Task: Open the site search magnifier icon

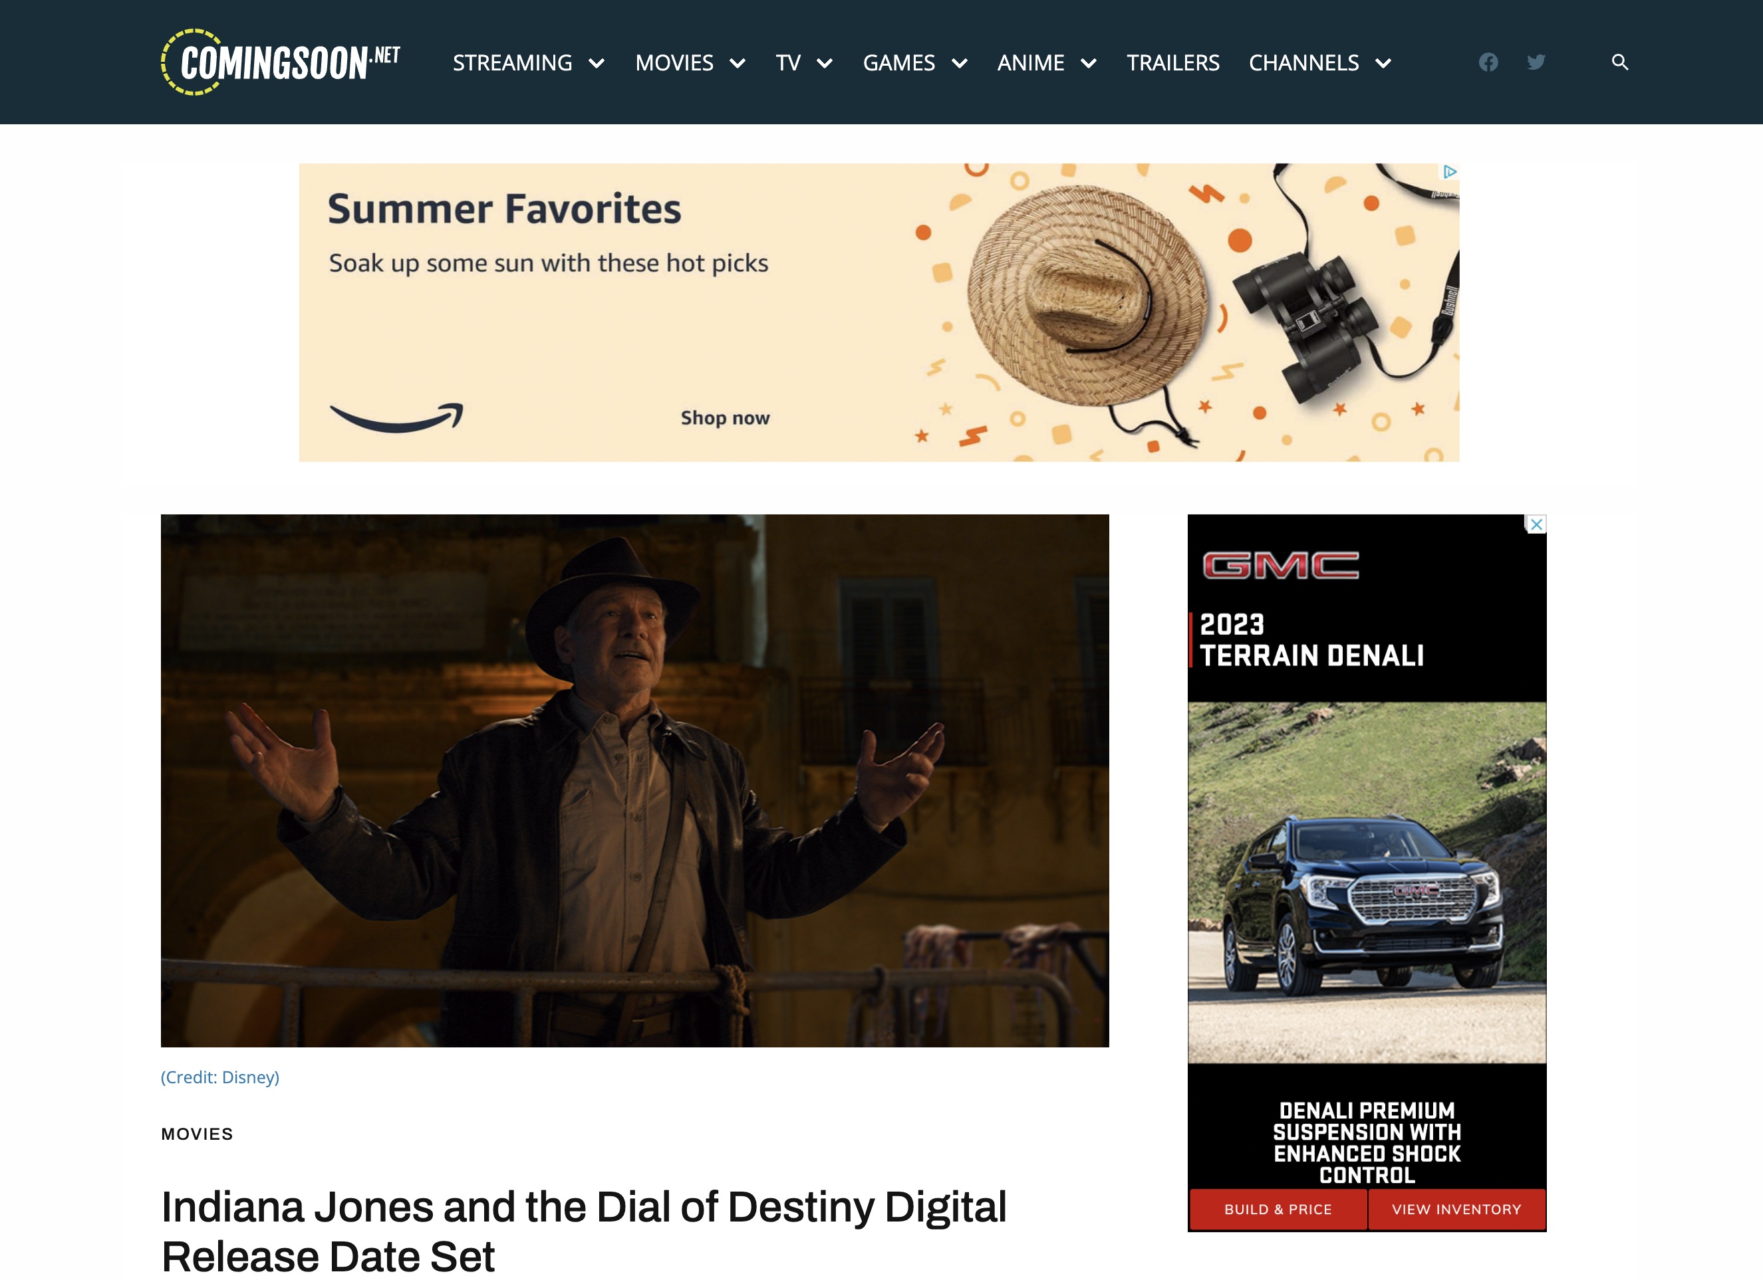Action: pyautogui.click(x=1619, y=62)
